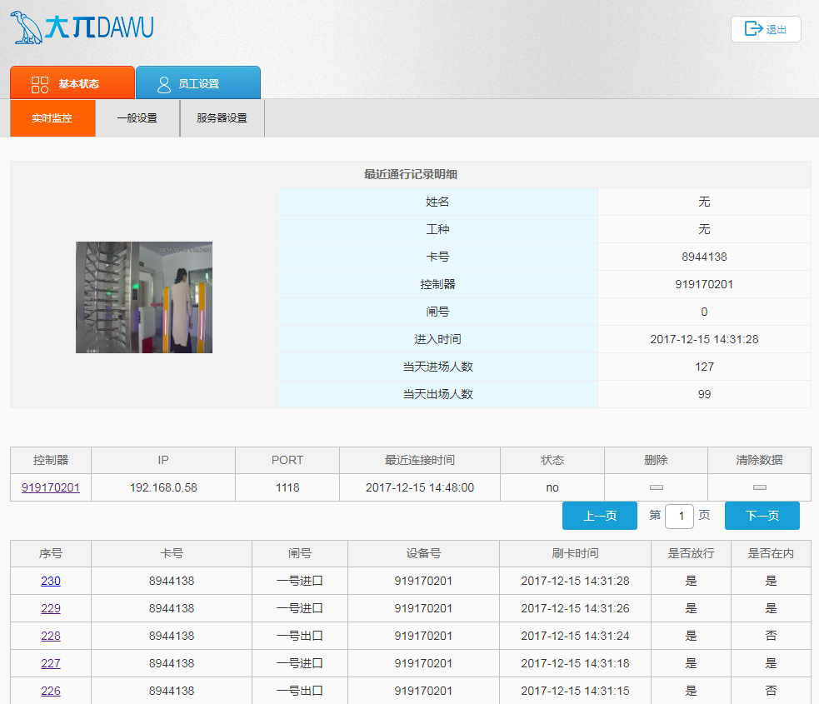
Task: Click today's entry count 127
Action: point(704,367)
